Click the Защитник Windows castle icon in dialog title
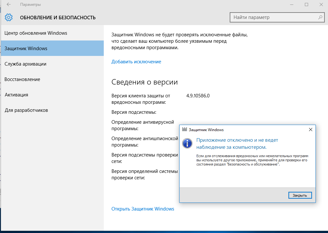Screen dimensions: 328x233 [184, 130]
